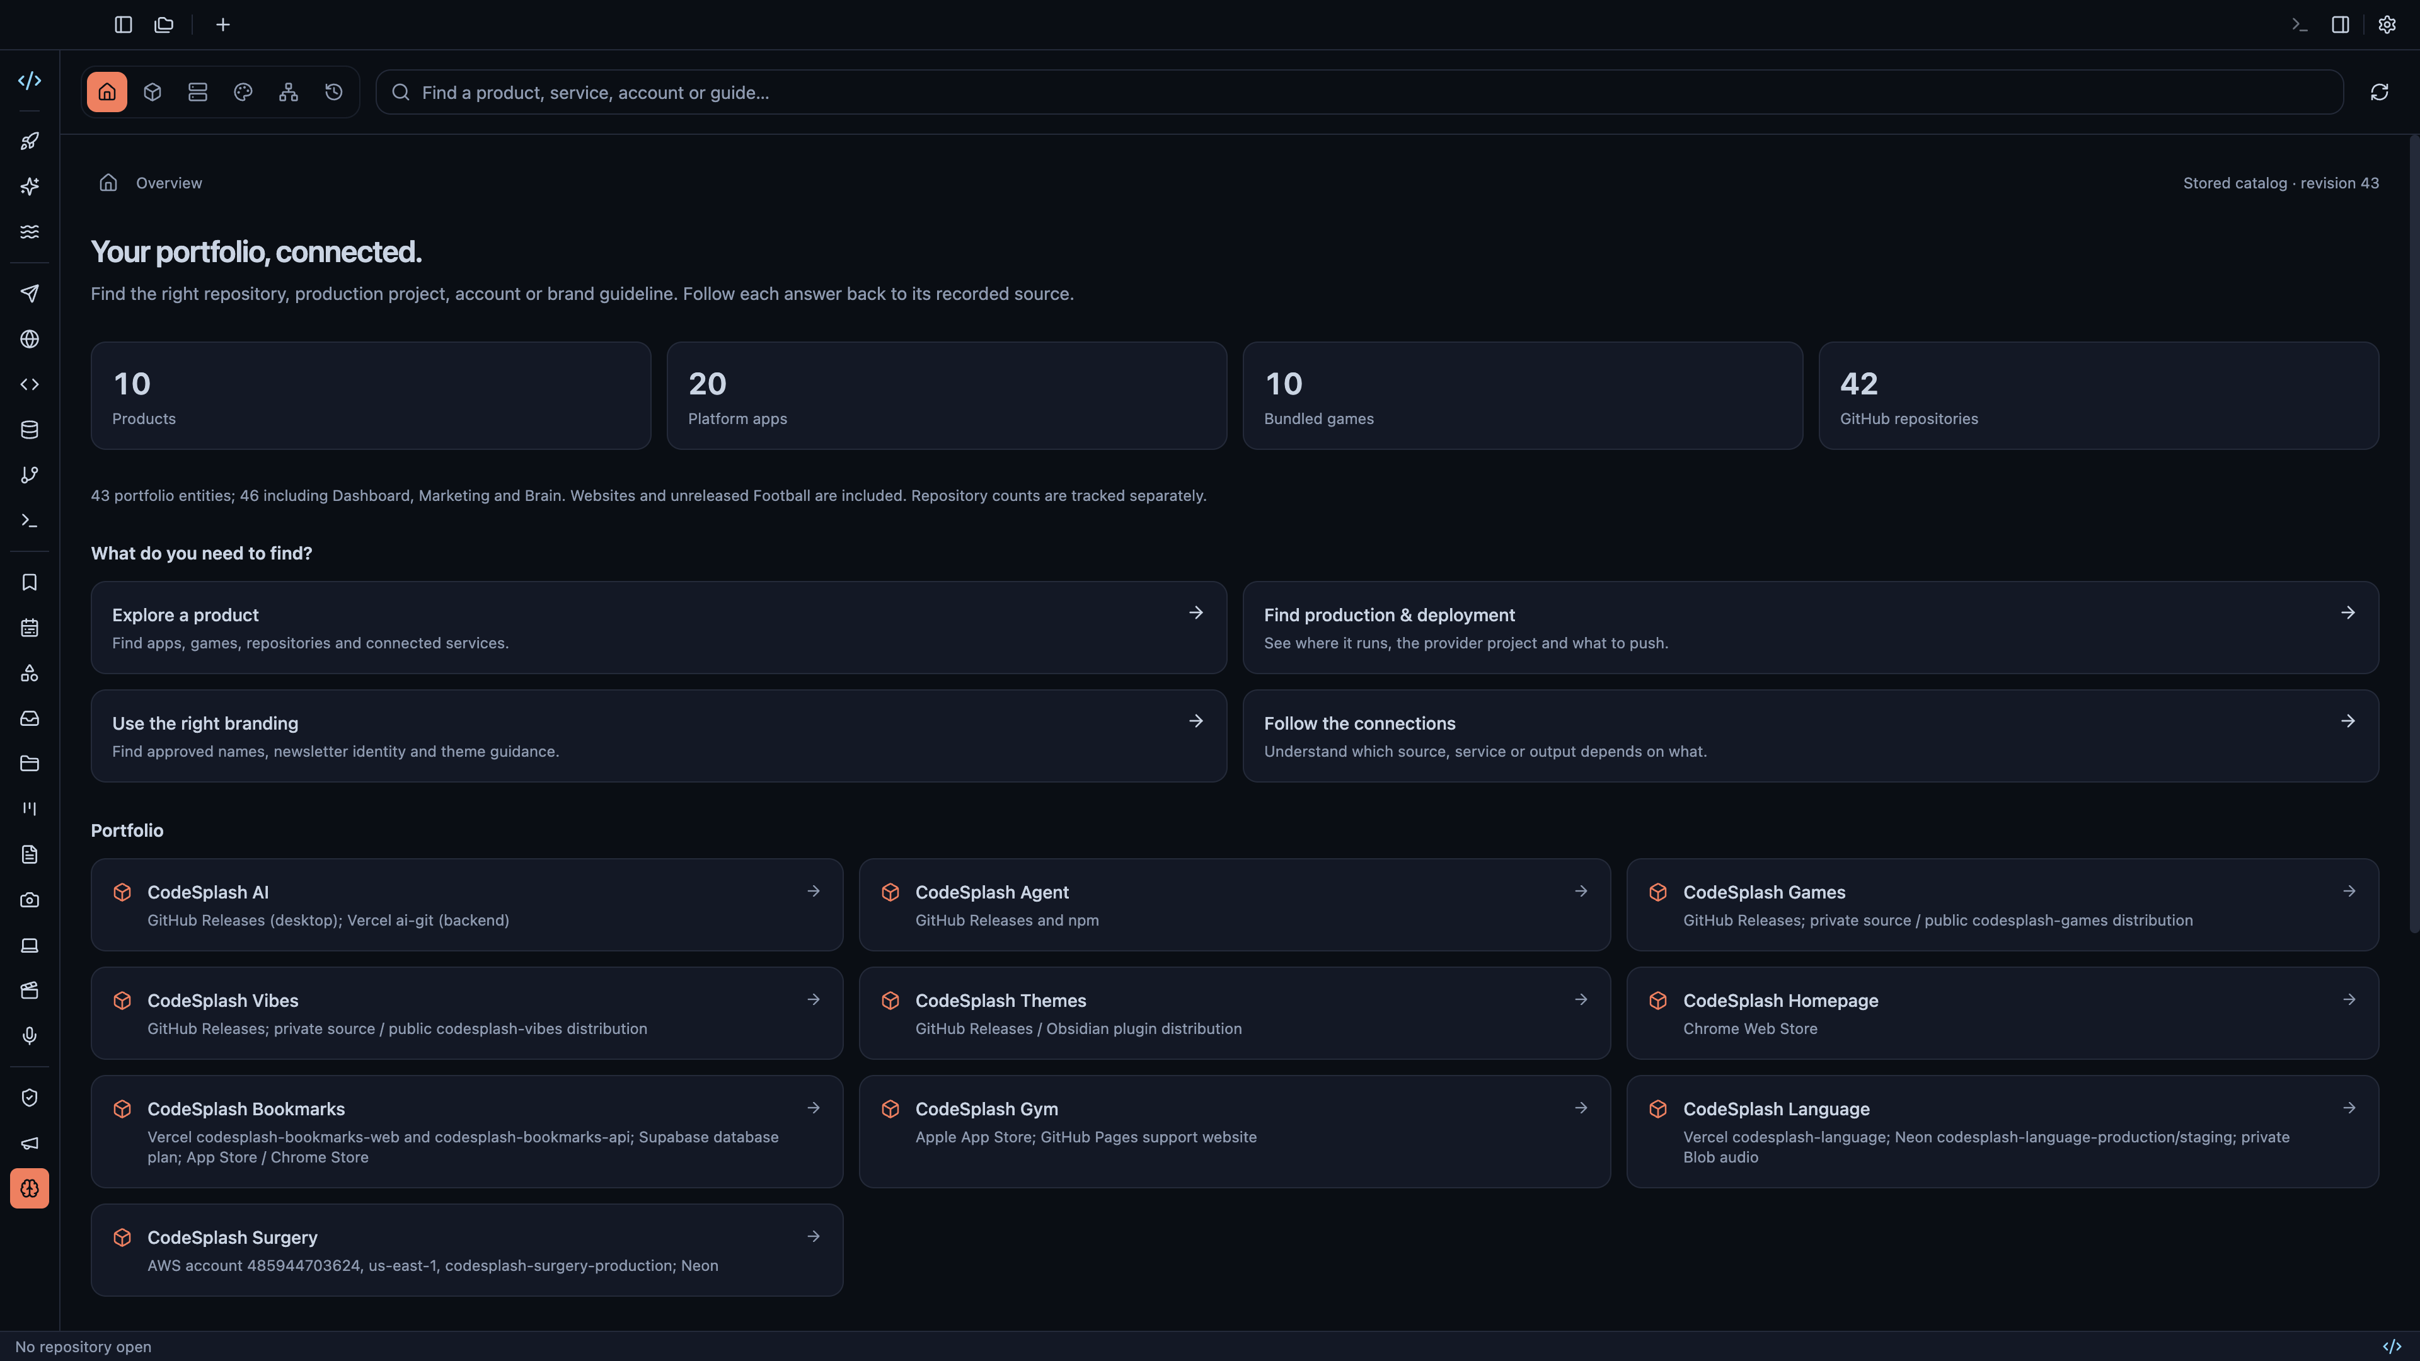Viewport: 2420px width, 1361px height.
Task: Open the branding palette icon in toolbar
Action: pyautogui.click(x=243, y=92)
